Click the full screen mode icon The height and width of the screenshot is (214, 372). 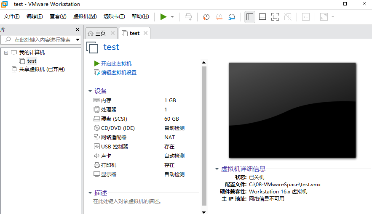coord(275,17)
